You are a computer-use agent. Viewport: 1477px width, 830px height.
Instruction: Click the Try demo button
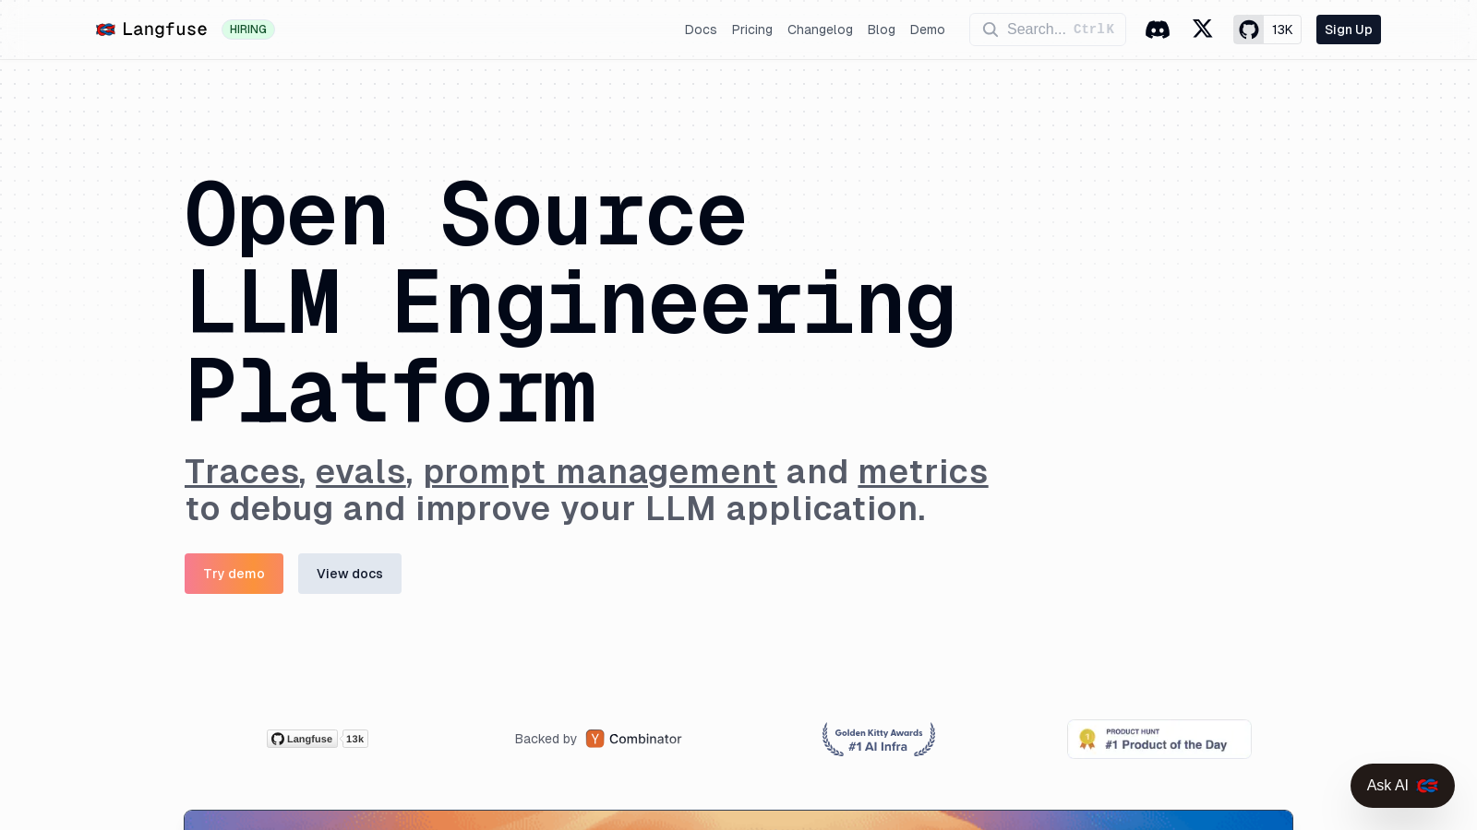(234, 574)
